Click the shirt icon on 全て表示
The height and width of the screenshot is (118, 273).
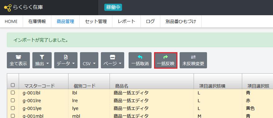pos(18,57)
